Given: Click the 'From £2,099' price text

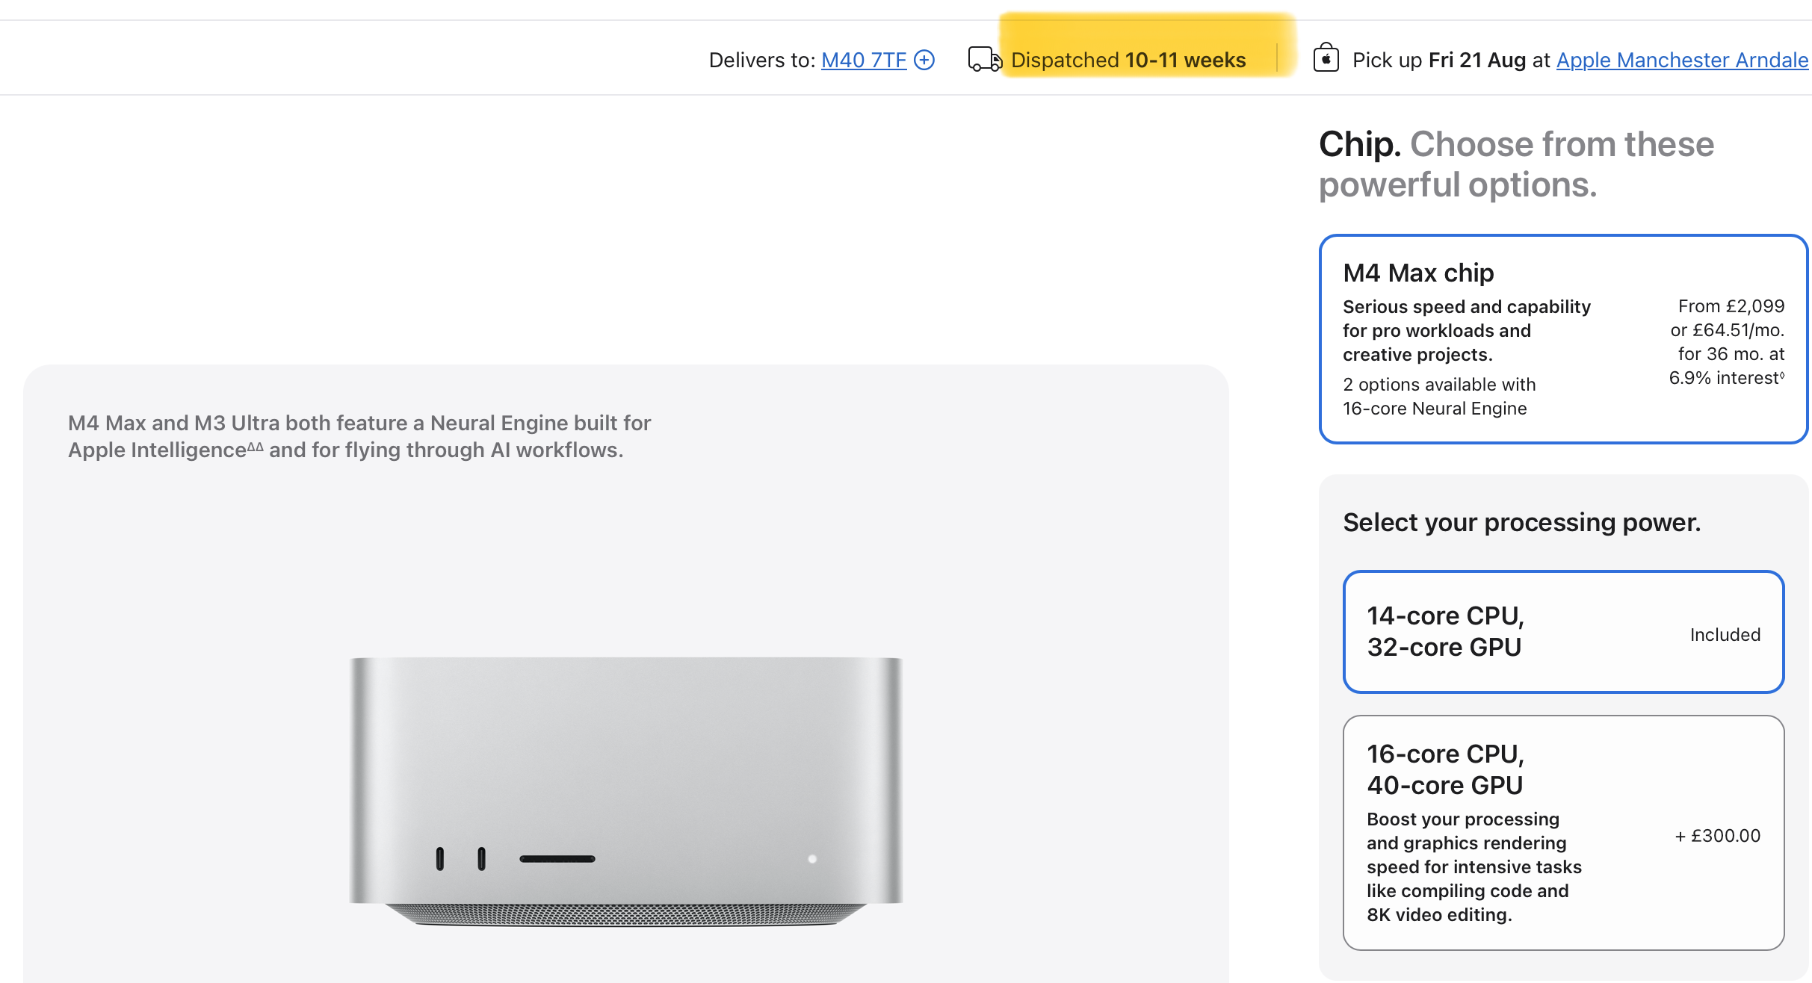Looking at the screenshot, I should [1731, 306].
